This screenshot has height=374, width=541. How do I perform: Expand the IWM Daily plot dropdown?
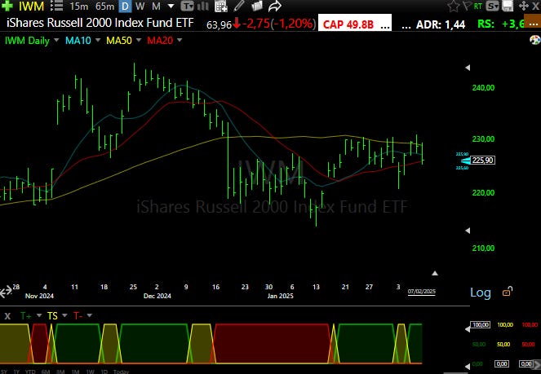(x=56, y=40)
